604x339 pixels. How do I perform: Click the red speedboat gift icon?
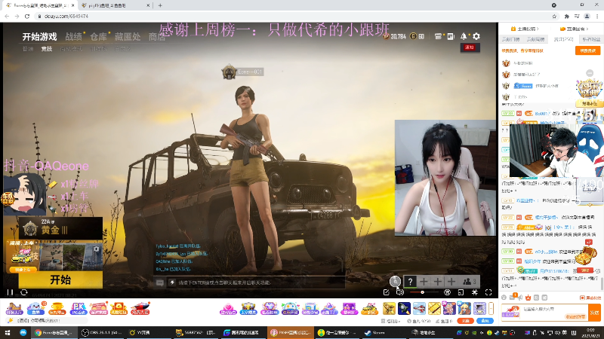click(140, 308)
